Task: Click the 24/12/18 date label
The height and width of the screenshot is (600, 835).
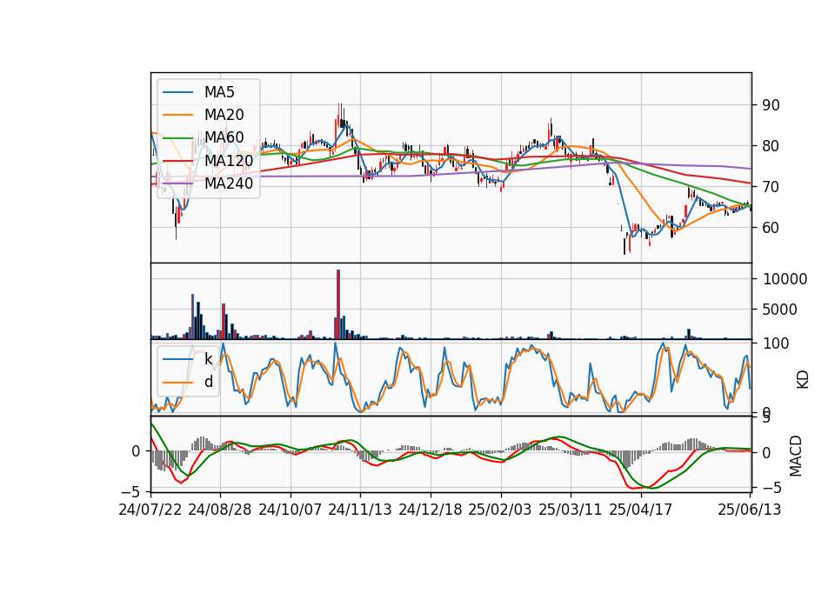Action: point(431,510)
